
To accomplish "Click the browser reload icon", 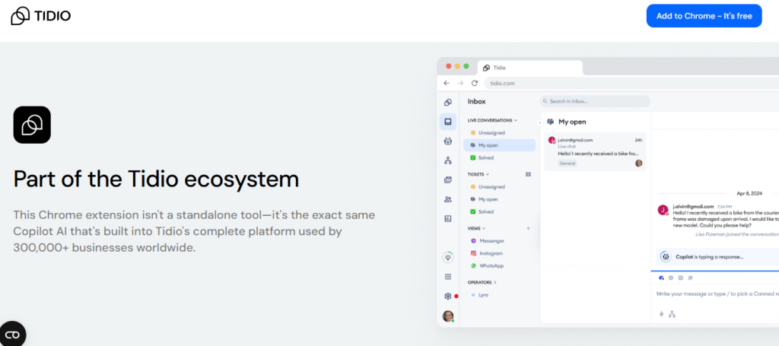I will click(475, 83).
